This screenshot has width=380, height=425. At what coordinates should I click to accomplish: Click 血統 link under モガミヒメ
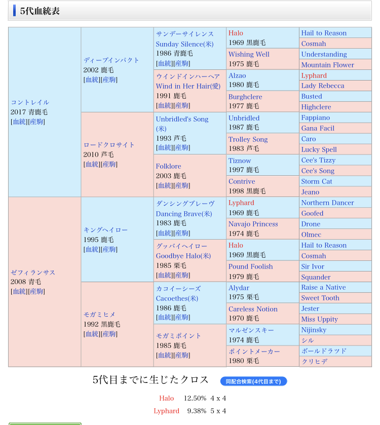(92, 334)
